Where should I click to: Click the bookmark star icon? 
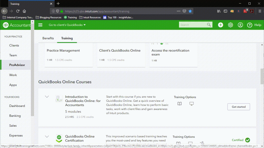[190, 11]
